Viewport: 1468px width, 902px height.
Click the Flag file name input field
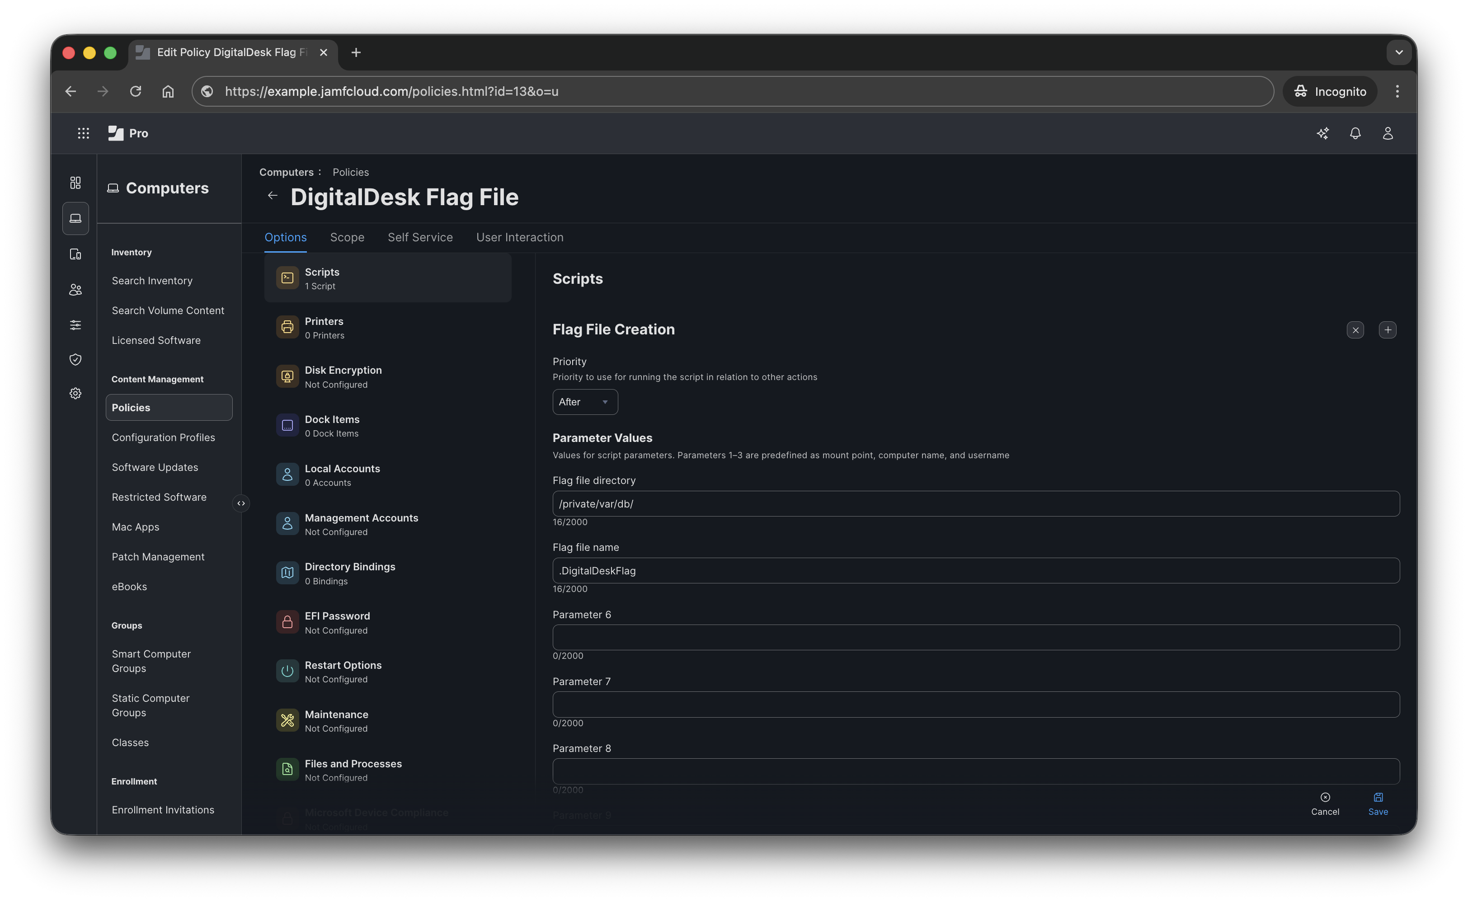click(975, 571)
